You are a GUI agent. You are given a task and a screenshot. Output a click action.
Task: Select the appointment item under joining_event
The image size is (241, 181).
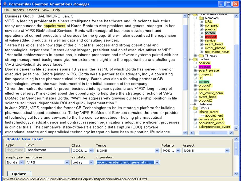coord(214,116)
